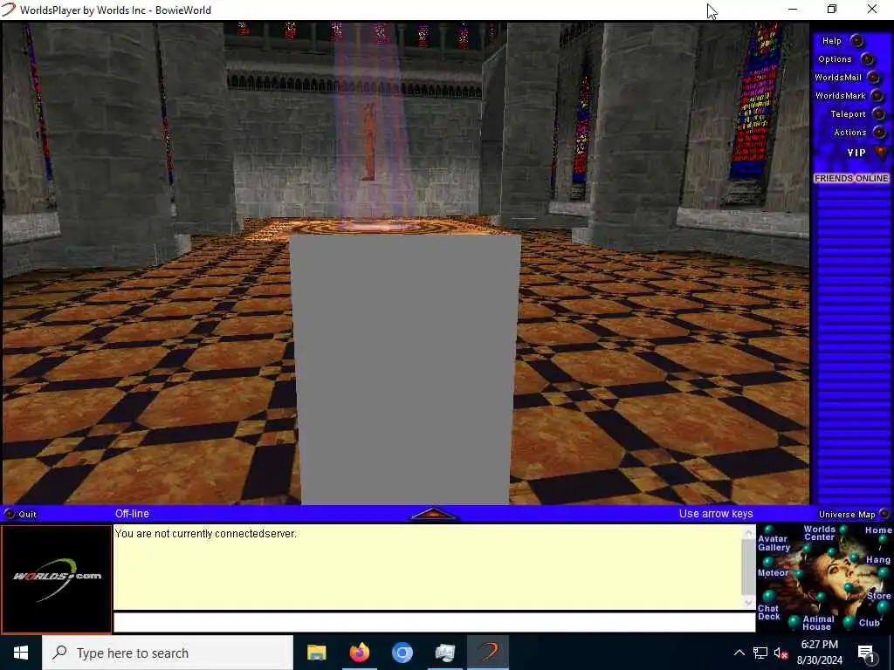Click the 'Off-line' status text
This screenshot has height=670, width=894.
(x=132, y=513)
